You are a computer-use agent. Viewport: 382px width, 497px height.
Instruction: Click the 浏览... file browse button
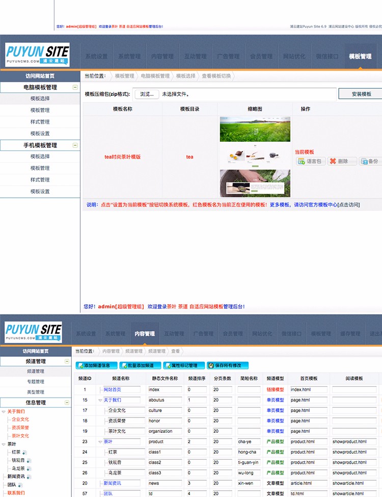pos(147,94)
